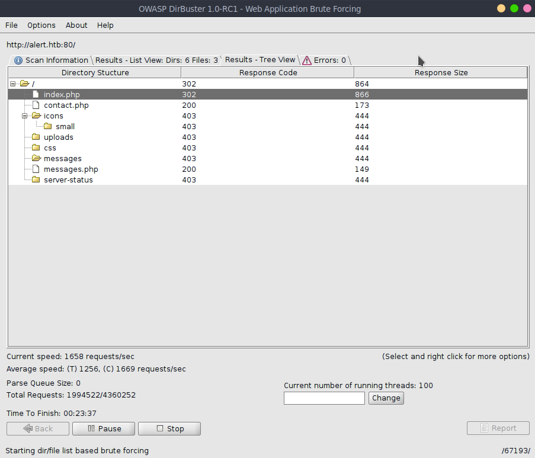
Task: Click response size 866 for index.php
Action: point(361,94)
